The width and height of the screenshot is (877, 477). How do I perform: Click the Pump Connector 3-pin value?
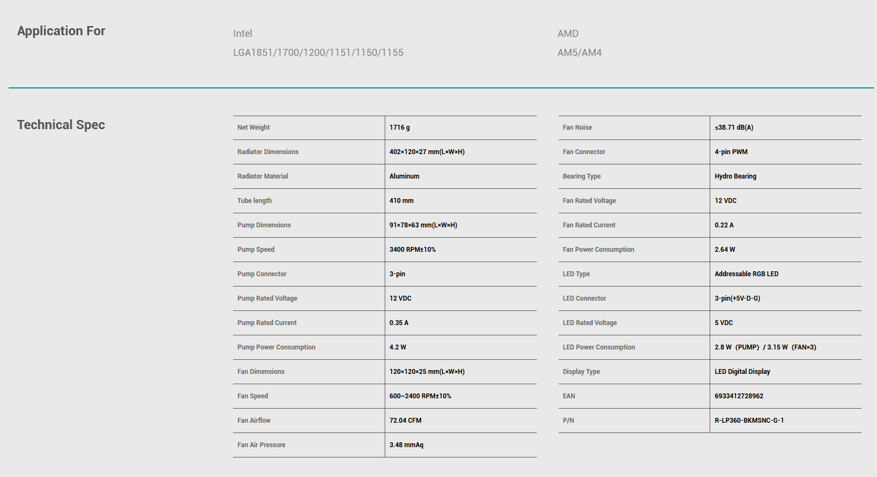coord(397,274)
